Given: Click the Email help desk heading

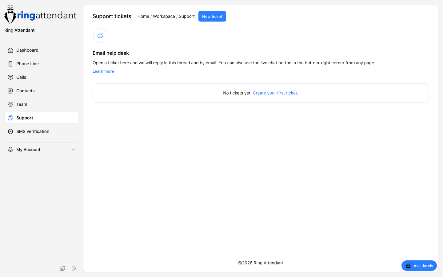Looking at the screenshot, I should pos(111,53).
